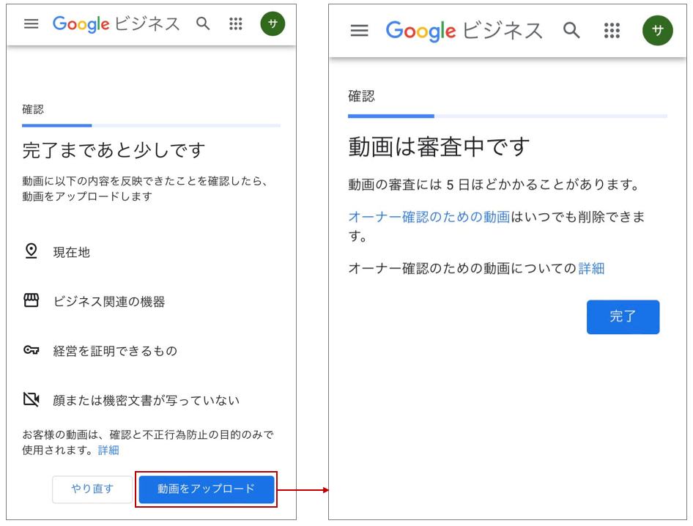The image size is (693, 526).
Task: Open the オーナー確認のための動画 link
Action: tap(429, 218)
